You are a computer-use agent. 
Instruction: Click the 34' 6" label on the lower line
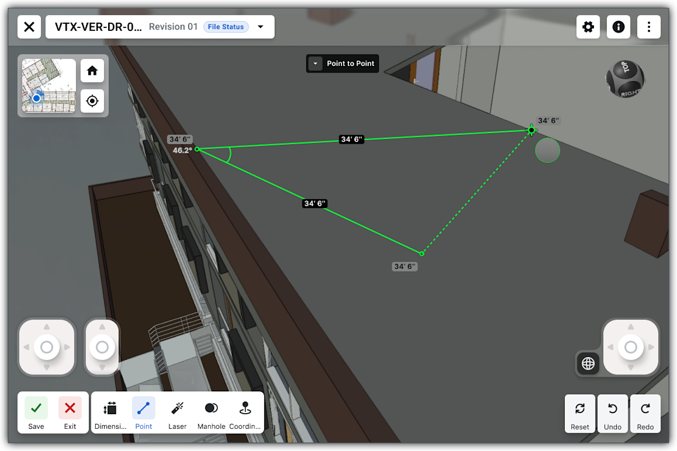pos(315,203)
